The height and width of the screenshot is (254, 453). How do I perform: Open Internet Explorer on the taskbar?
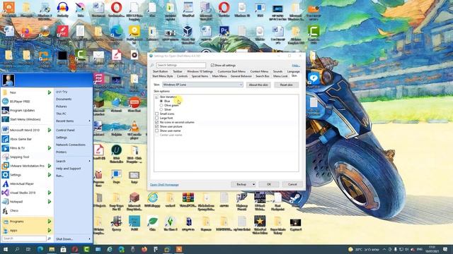coord(110,249)
